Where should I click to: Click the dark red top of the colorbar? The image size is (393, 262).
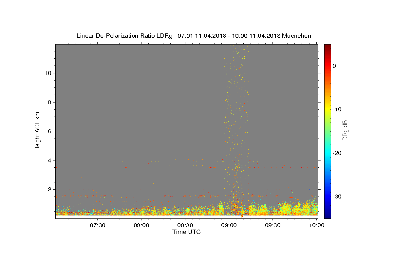[x=327, y=47]
